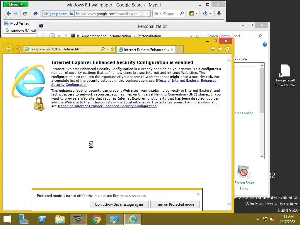The height and width of the screenshot is (225, 300).
Task: Open taskbar clock showing 1:11 AM
Action: click(287, 219)
